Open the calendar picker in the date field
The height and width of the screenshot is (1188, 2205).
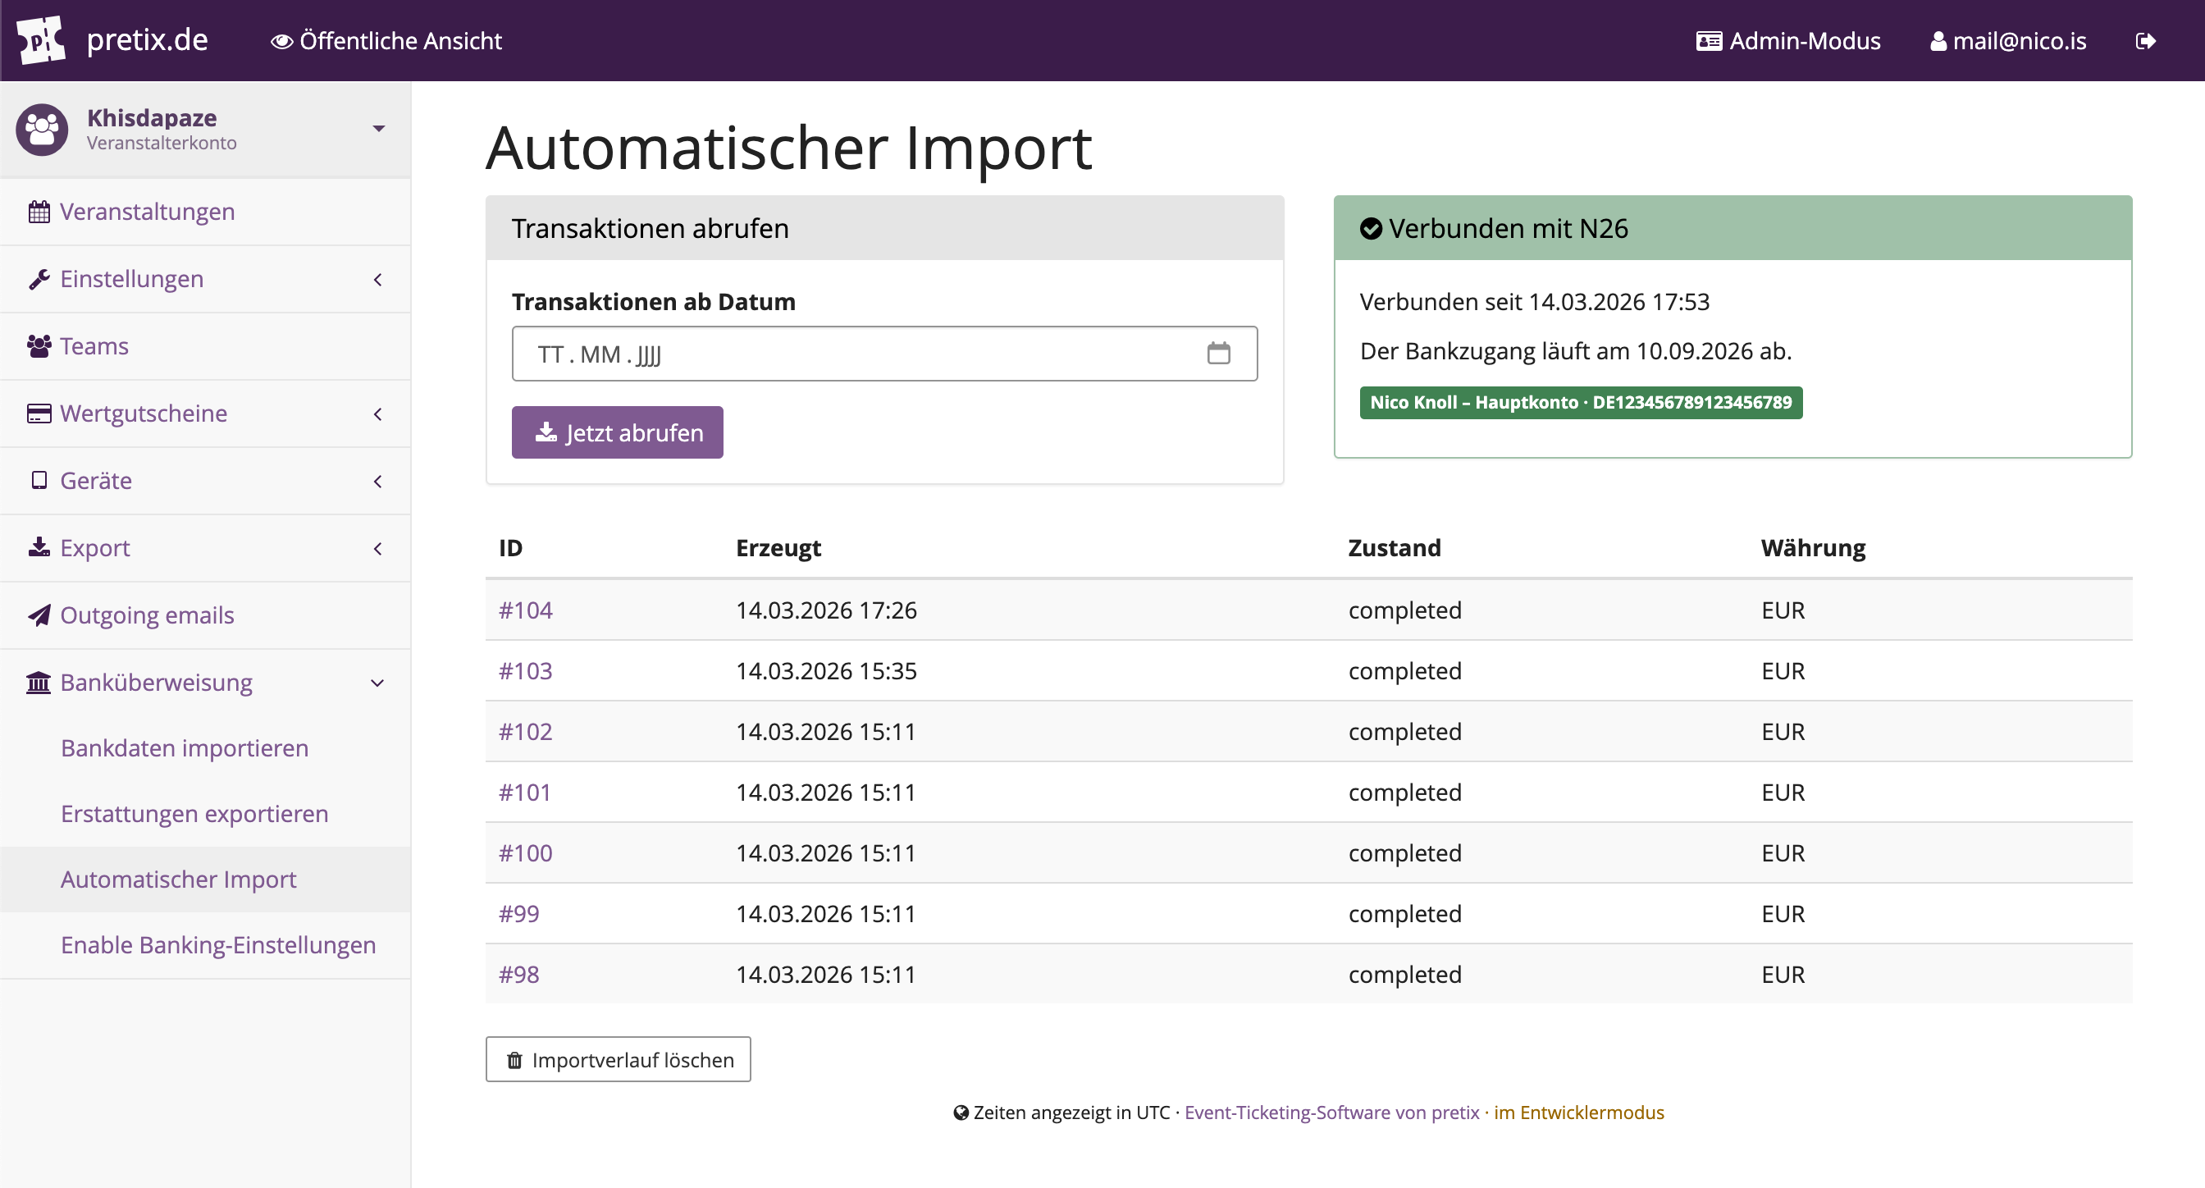click(x=1218, y=354)
